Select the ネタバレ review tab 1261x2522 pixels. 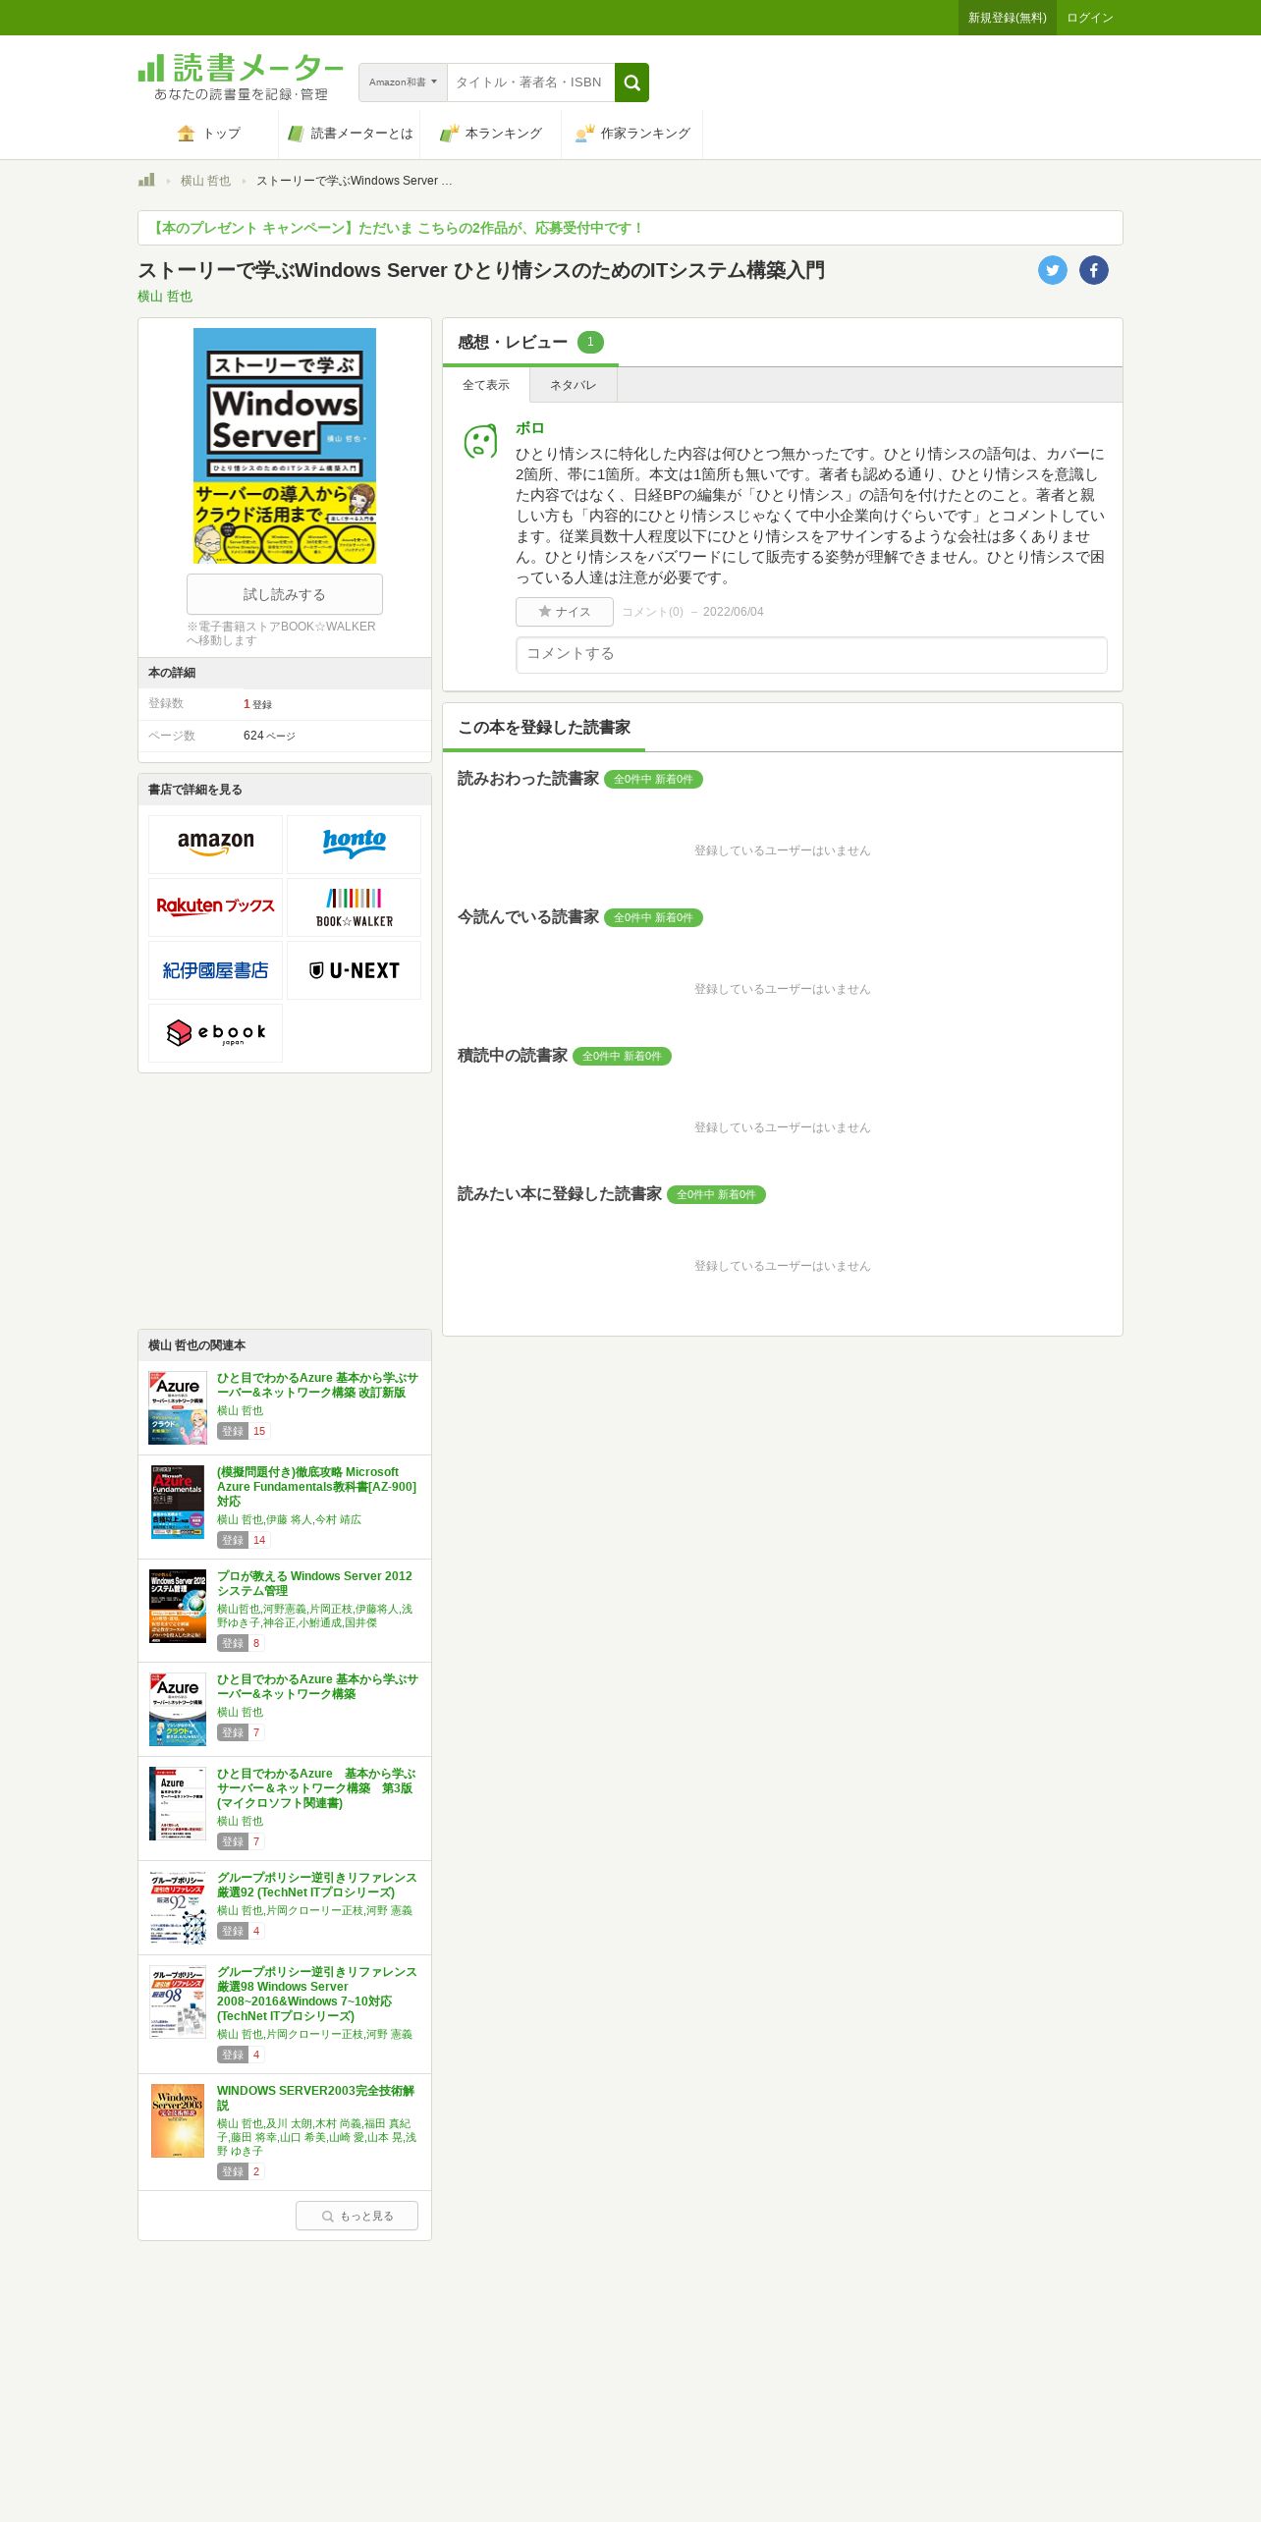point(574,385)
